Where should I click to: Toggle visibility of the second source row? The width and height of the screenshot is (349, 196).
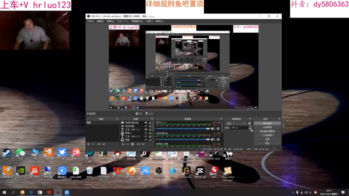tap(146, 126)
